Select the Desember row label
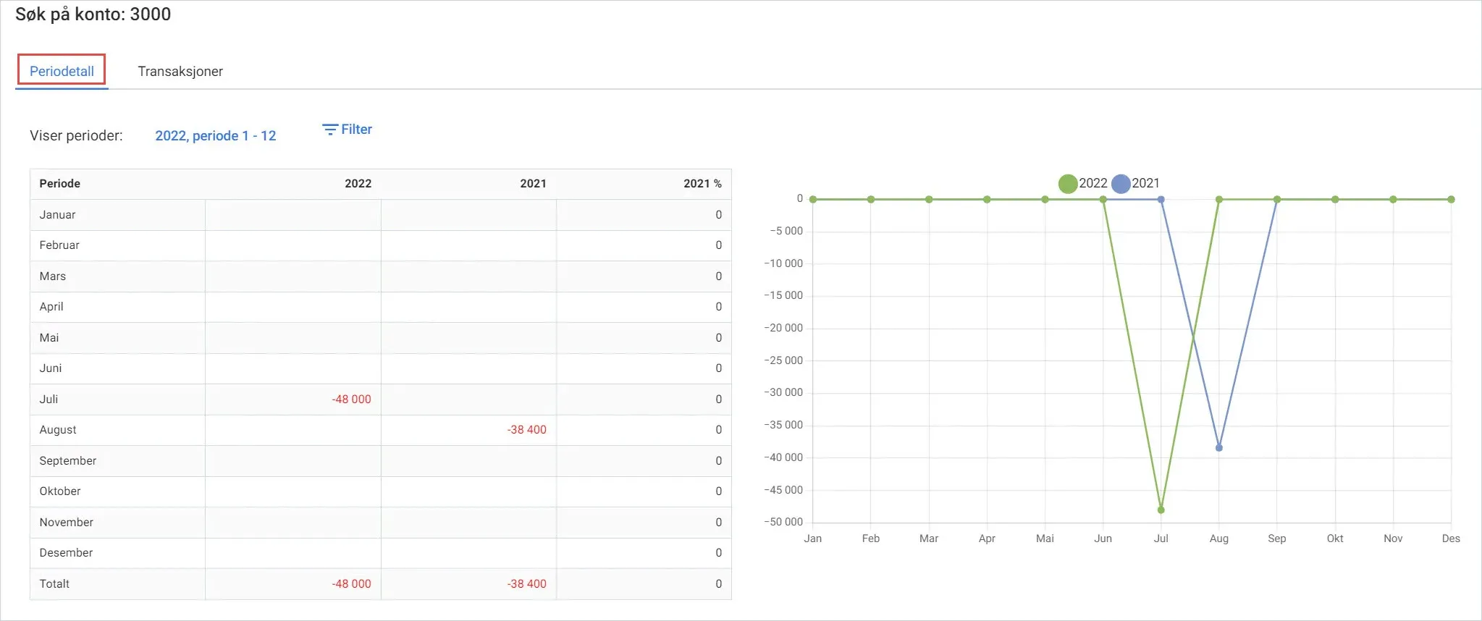Viewport: 1482px width, 621px height. [66, 552]
